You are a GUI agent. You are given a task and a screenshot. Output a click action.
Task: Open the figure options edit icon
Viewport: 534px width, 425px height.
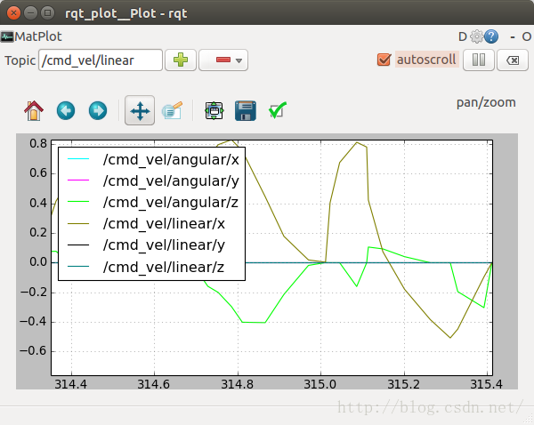(173, 110)
